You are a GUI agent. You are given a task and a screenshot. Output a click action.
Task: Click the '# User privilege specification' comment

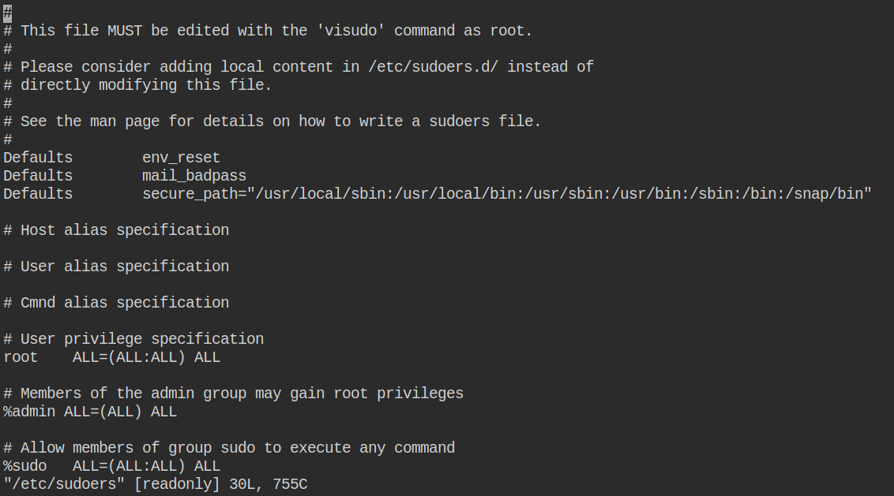(x=133, y=339)
